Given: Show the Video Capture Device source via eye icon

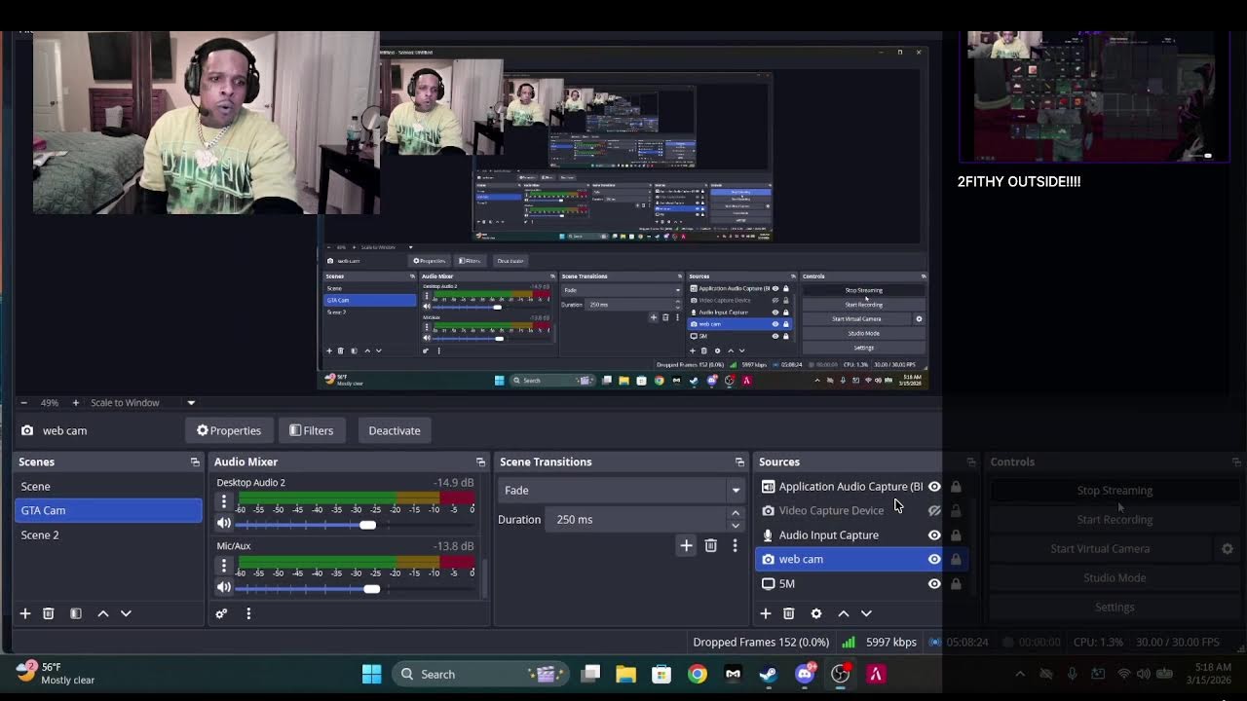Looking at the screenshot, I should coord(934,510).
